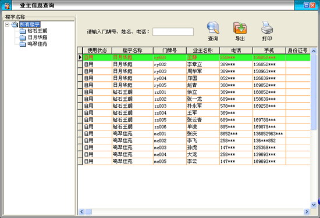Sort by 业主名称 column header
Screen dimensions: 320x218
pyautogui.click(x=203, y=50)
